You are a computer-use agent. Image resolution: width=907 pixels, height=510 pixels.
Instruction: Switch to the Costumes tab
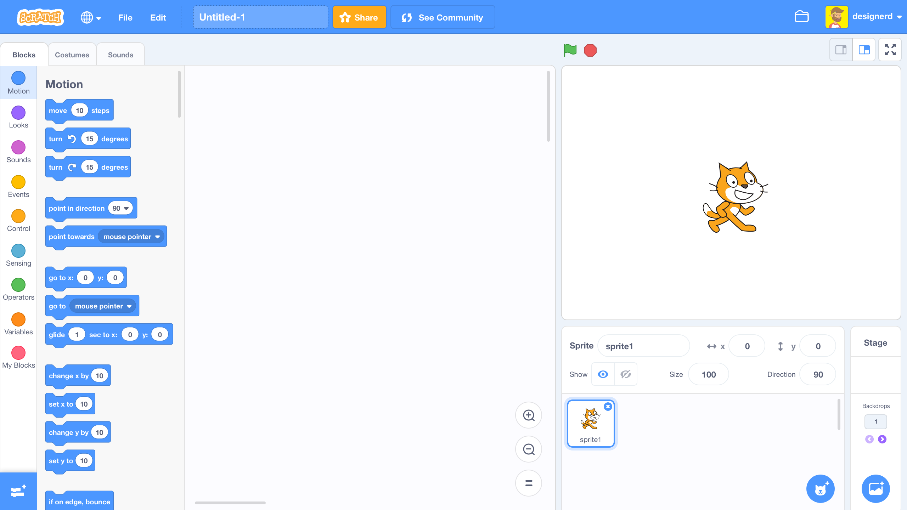pyautogui.click(x=72, y=54)
